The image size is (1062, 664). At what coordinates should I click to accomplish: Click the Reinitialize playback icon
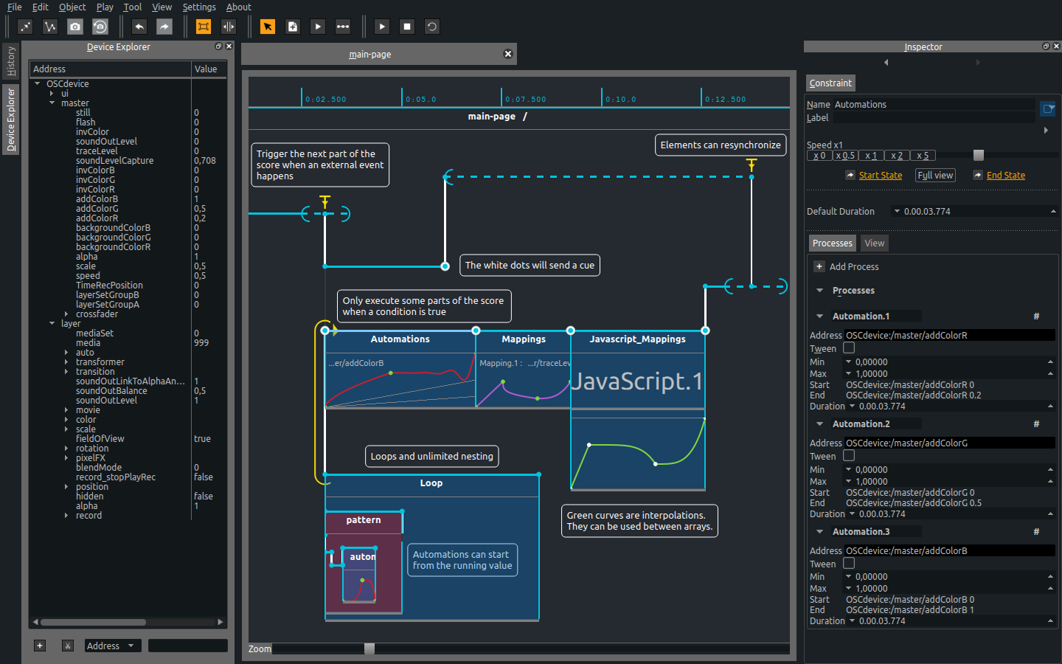[x=431, y=27]
